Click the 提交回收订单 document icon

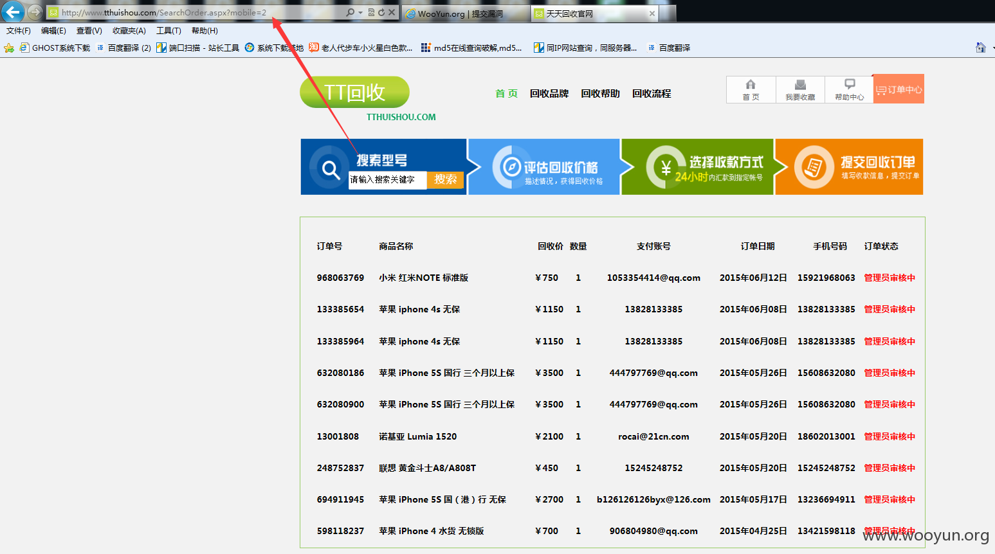tap(814, 167)
